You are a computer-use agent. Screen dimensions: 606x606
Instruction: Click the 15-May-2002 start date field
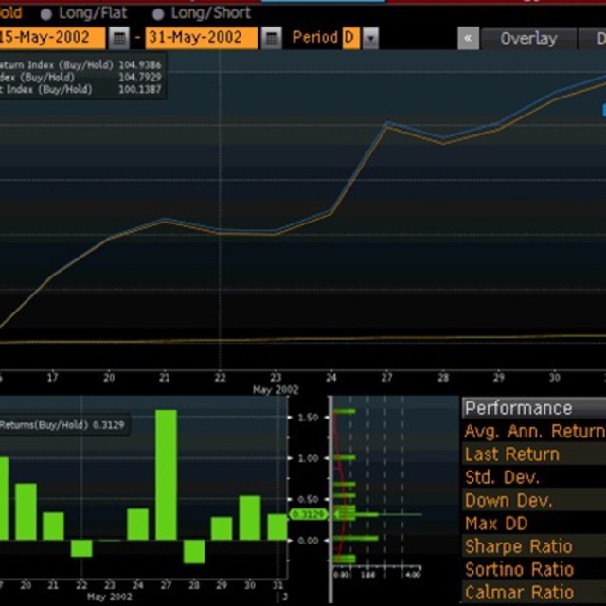[x=52, y=38]
